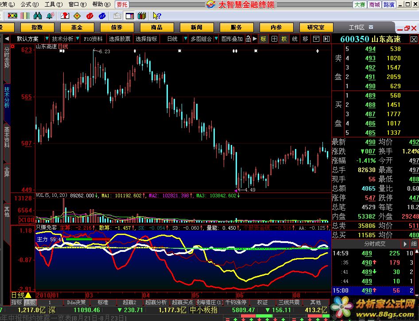419x321 pixels.
Task: Click the traffic light icon in toolbar
Action: (x=12, y=16)
